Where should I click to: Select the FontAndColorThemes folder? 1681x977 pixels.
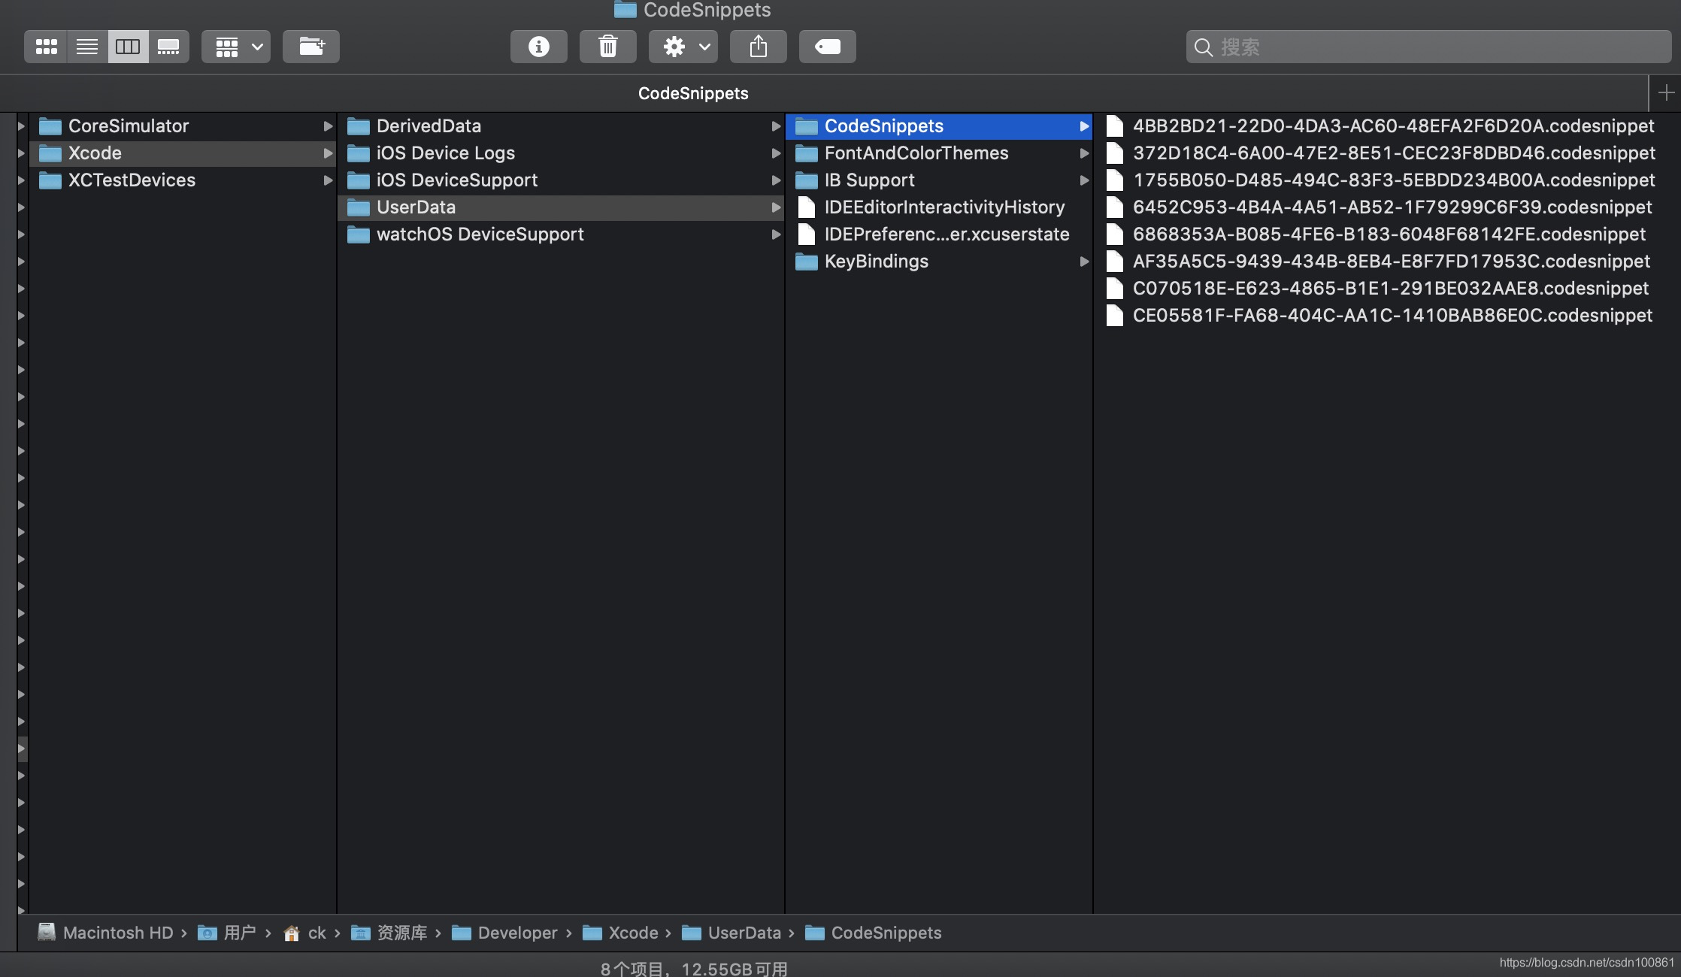click(x=916, y=153)
